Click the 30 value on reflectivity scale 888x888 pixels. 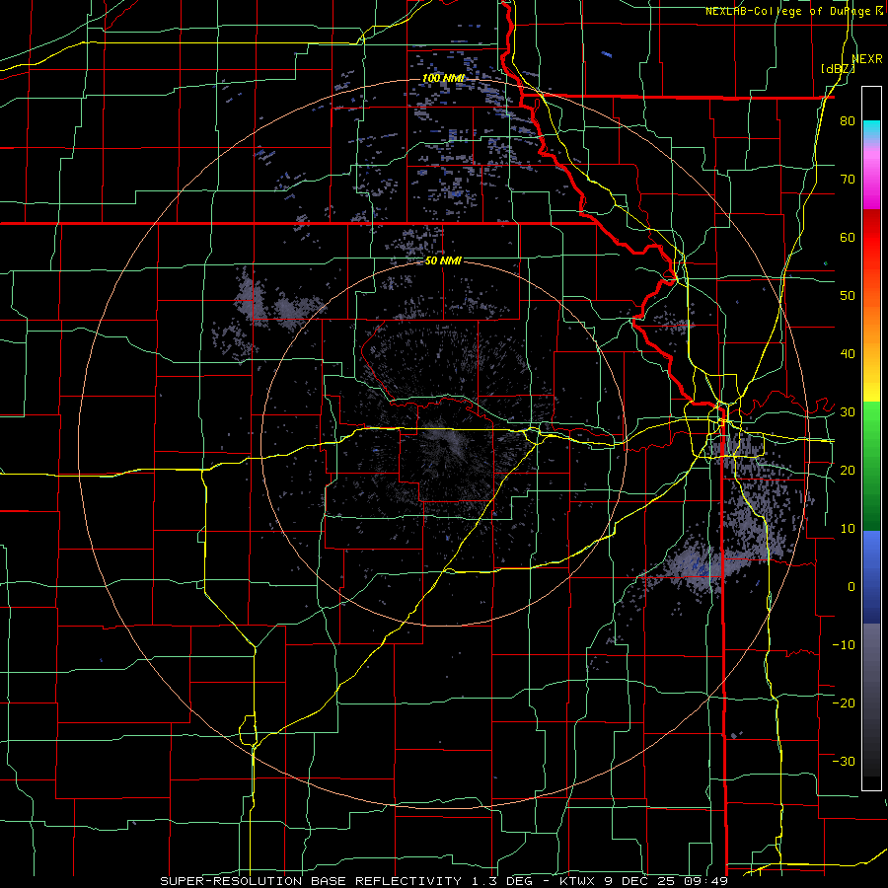click(x=848, y=412)
